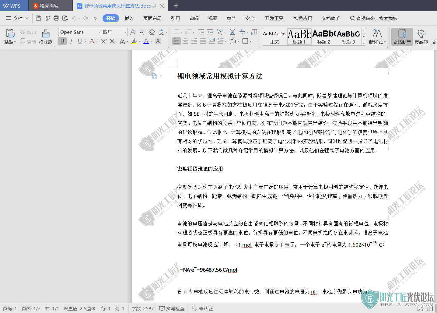Screen dimensions: 437x313
Task: Open line spacing dropdown
Action: pos(226,41)
